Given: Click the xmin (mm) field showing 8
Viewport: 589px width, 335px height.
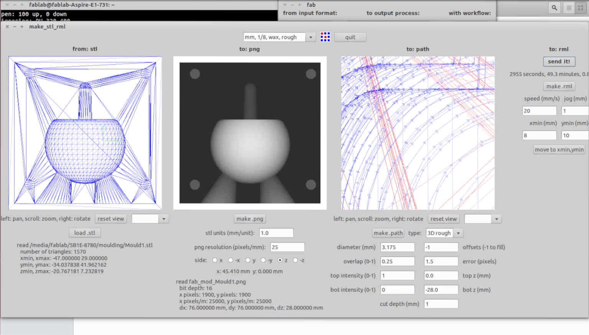Looking at the screenshot, I should pyautogui.click(x=540, y=135).
